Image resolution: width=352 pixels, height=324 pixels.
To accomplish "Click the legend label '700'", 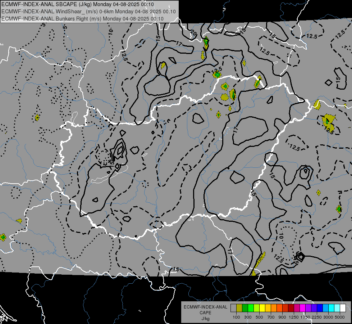I will [271, 317].
